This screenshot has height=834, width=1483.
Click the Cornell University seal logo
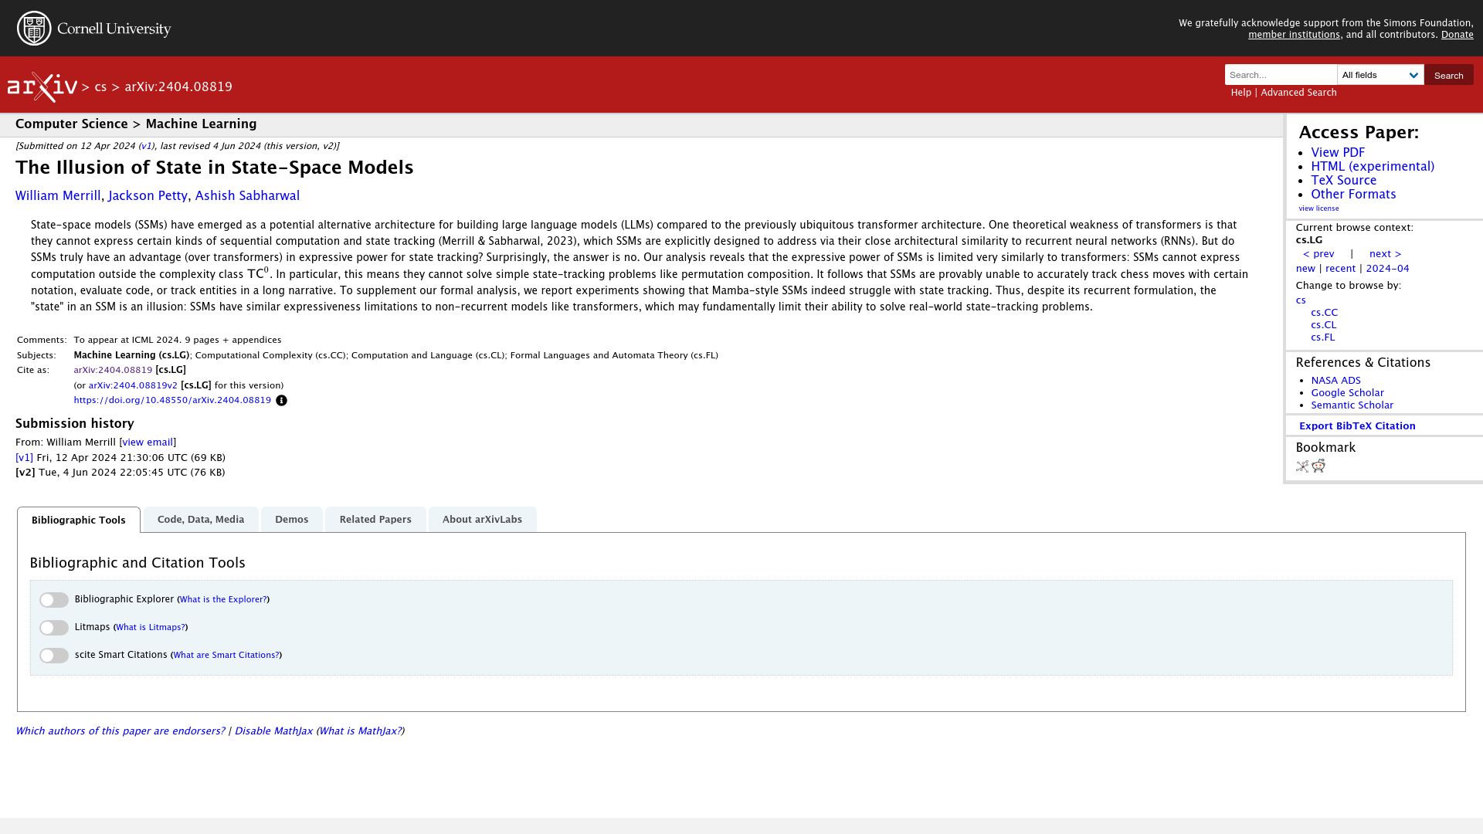[x=34, y=29]
